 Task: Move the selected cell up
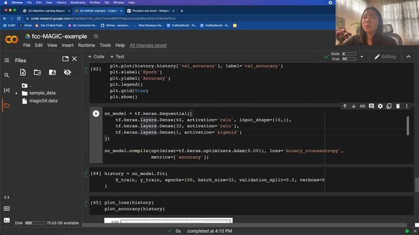[x=345, y=106]
